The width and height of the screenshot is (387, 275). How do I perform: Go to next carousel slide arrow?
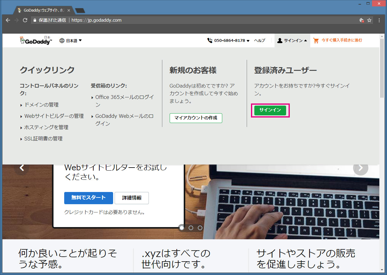coord(361,168)
